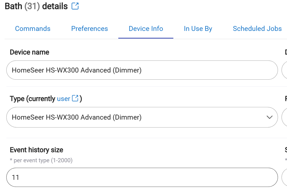This screenshot has width=287, height=191.
Task: Click the chevron arrow in Type dropdown
Action: click(269, 117)
